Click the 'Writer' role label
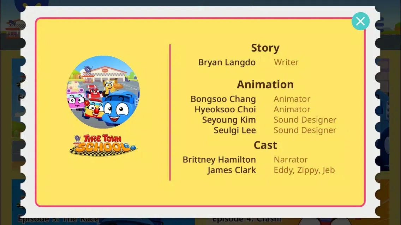Image resolution: width=401 pixels, height=225 pixels. (x=286, y=62)
